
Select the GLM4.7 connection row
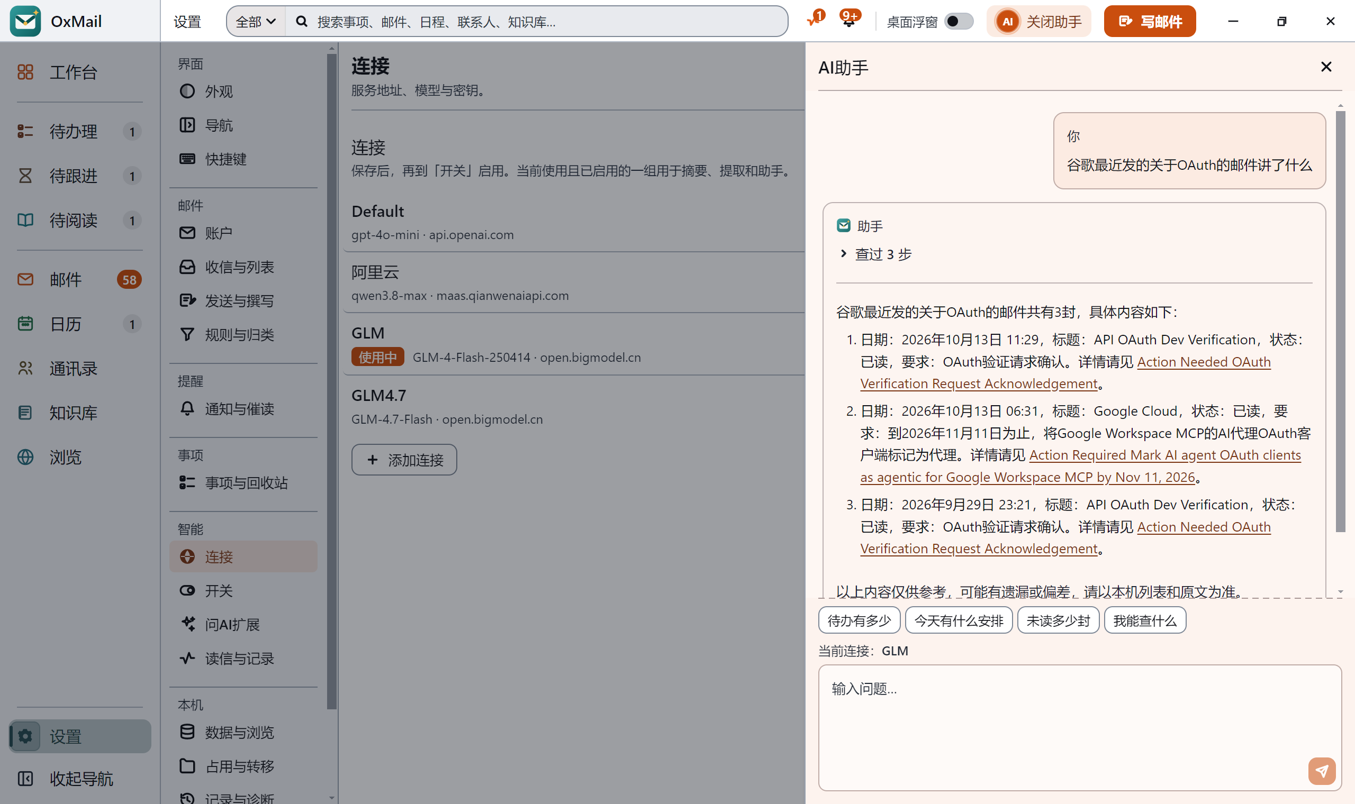[x=574, y=406]
